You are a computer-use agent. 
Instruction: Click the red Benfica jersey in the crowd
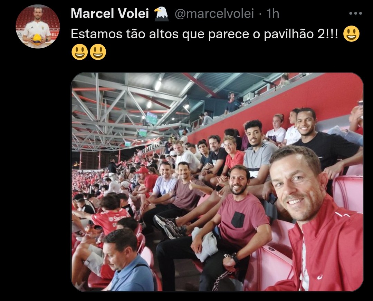[110, 221]
